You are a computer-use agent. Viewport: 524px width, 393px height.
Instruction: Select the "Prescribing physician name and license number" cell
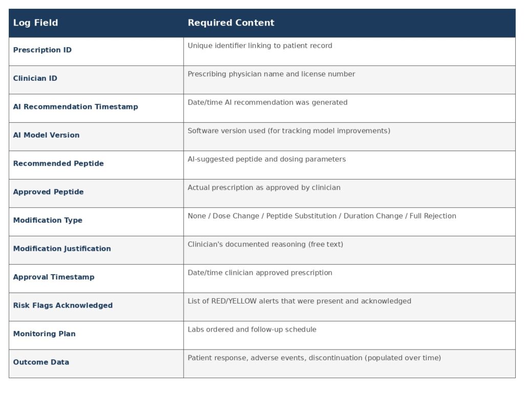point(271,74)
